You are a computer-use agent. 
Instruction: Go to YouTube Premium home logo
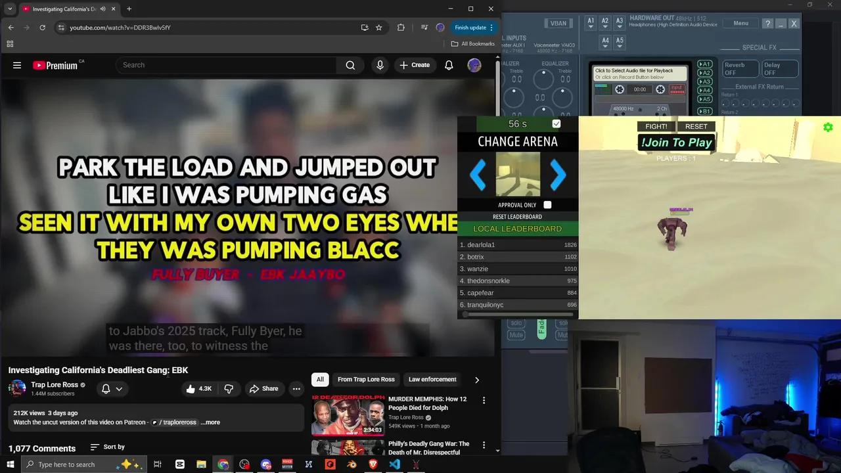click(55, 65)
